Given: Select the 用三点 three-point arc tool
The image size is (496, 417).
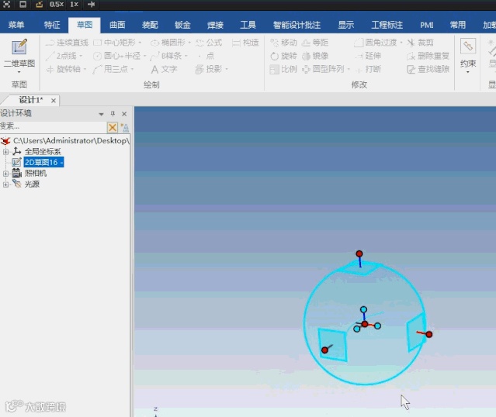Looking at the screenshot, I should point(111,69).
